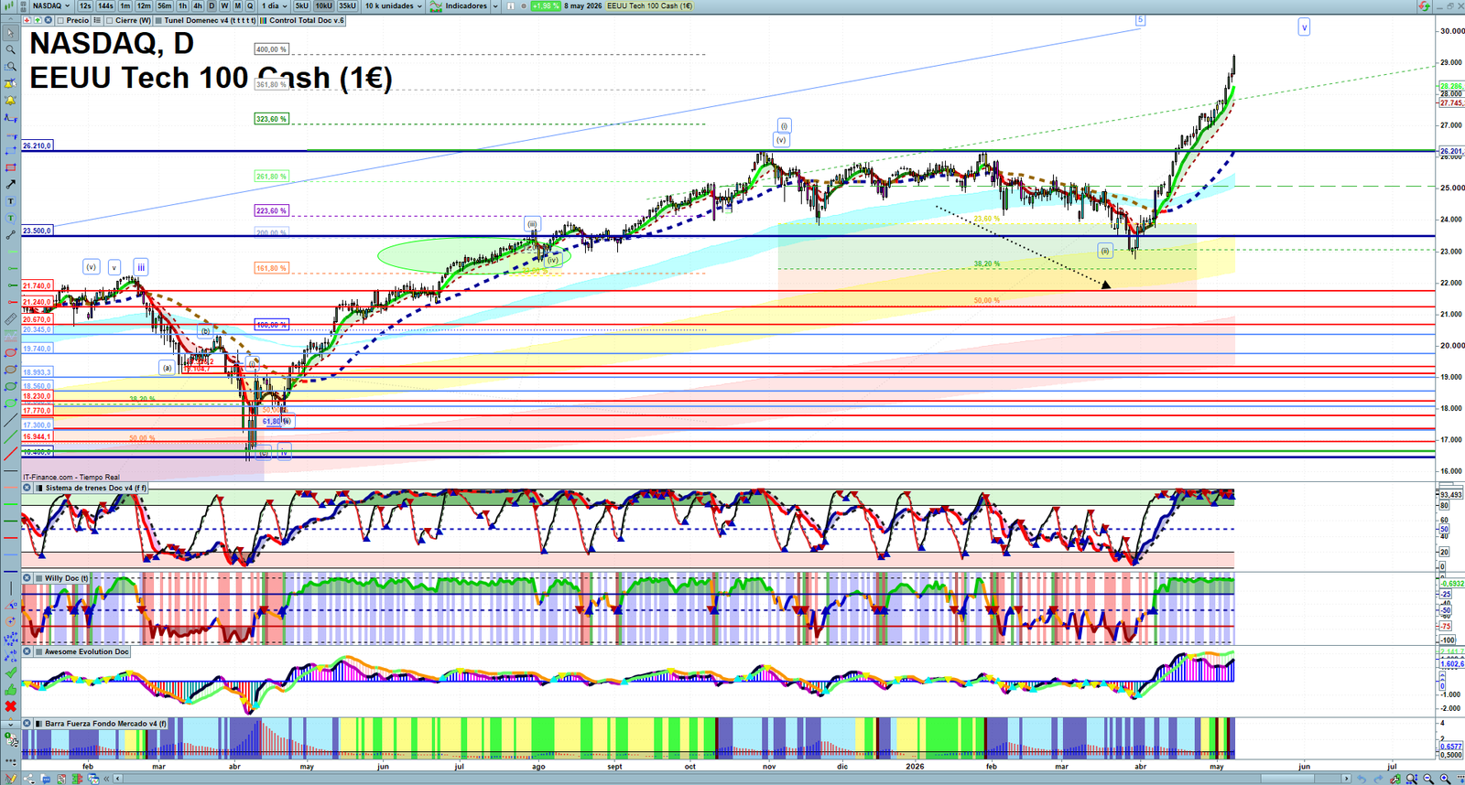Switch to 144s timeframe
The width and height of the screenshot is (1465, 785).
click(x=105, y=5)
